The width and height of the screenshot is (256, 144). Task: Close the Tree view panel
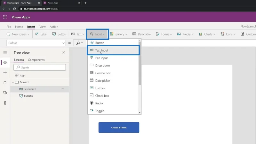click(x=64, y=52)
